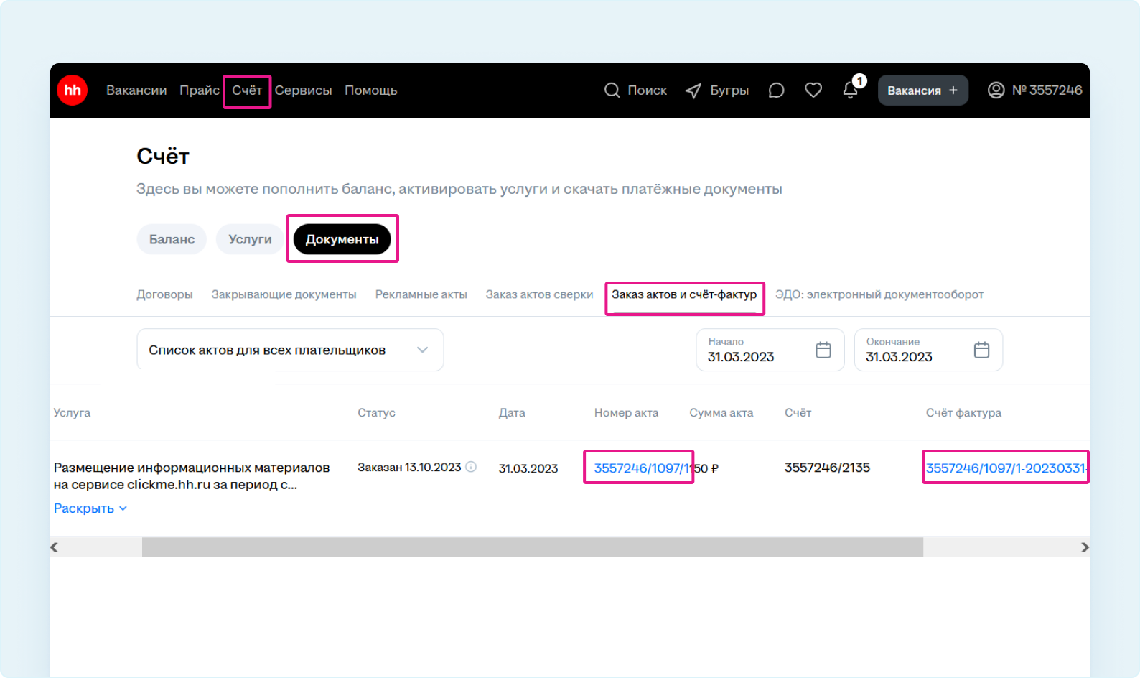Click the Вакансия + button

(x=922, y=90)
